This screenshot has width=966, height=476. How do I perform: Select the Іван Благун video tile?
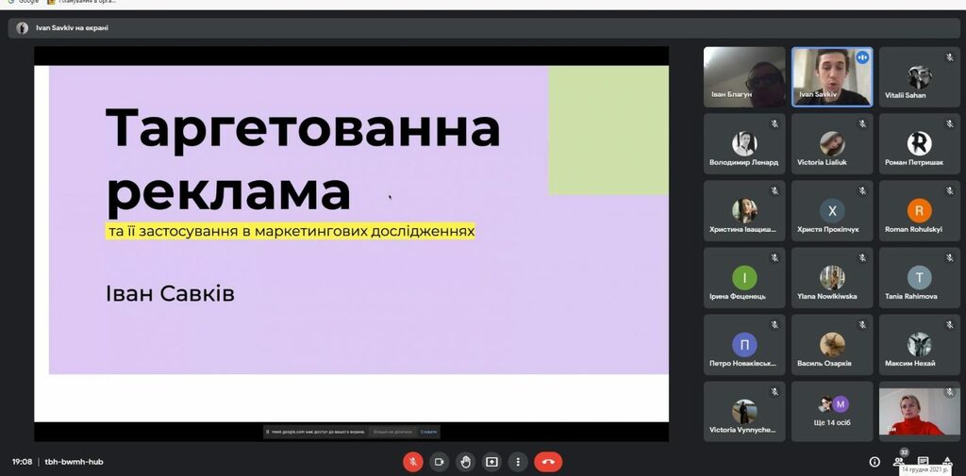744,77
